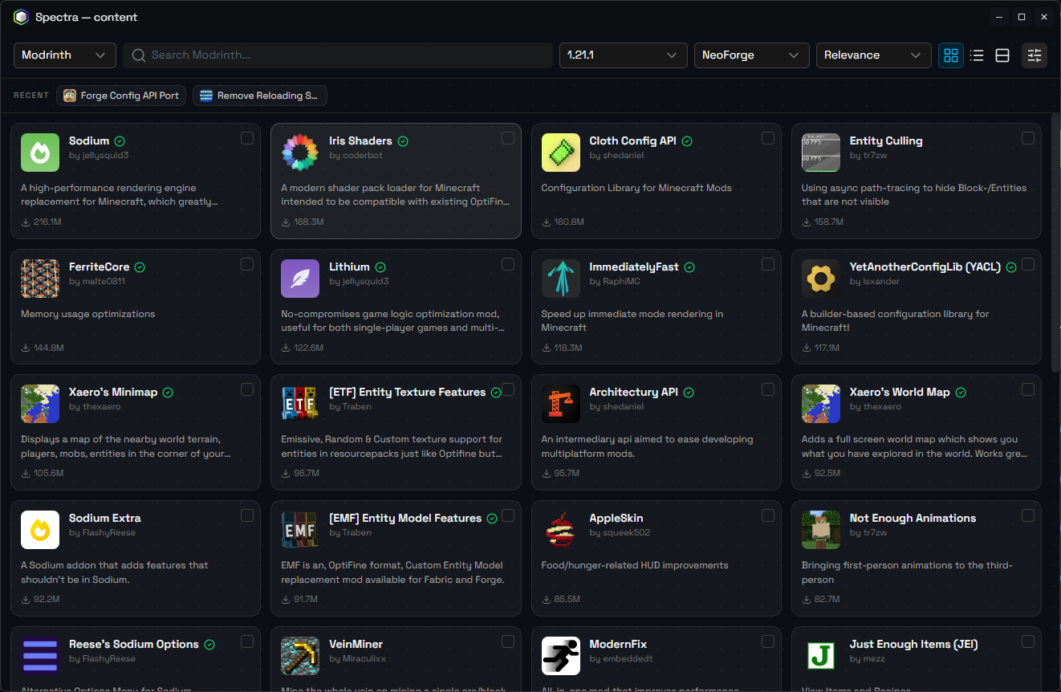This screenshot has height=692, width=1061.
Task: Click the Reese's Sodium Options icon
Action: [40, 656]
